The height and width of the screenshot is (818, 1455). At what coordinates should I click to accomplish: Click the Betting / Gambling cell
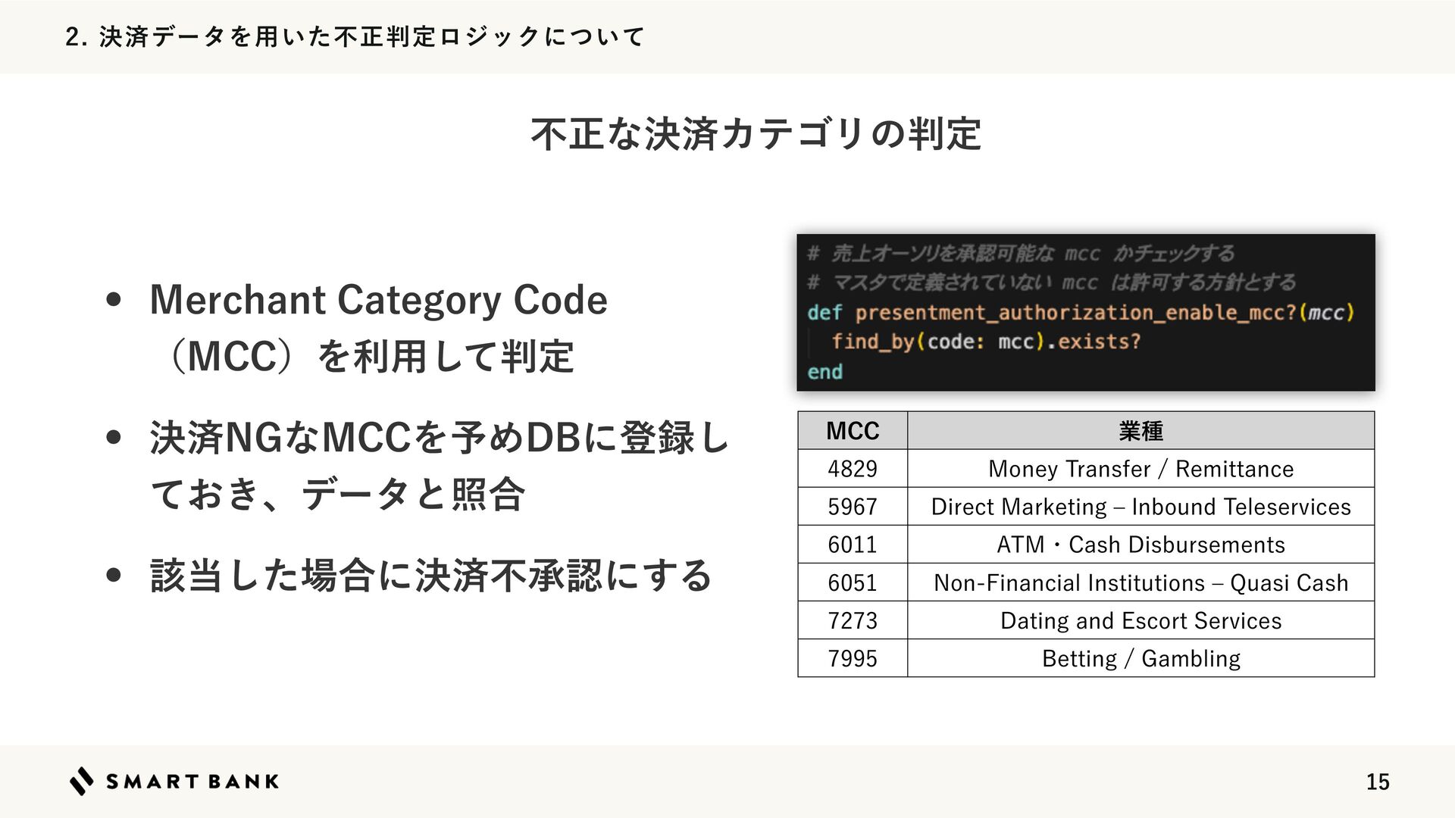point(1141,658)
